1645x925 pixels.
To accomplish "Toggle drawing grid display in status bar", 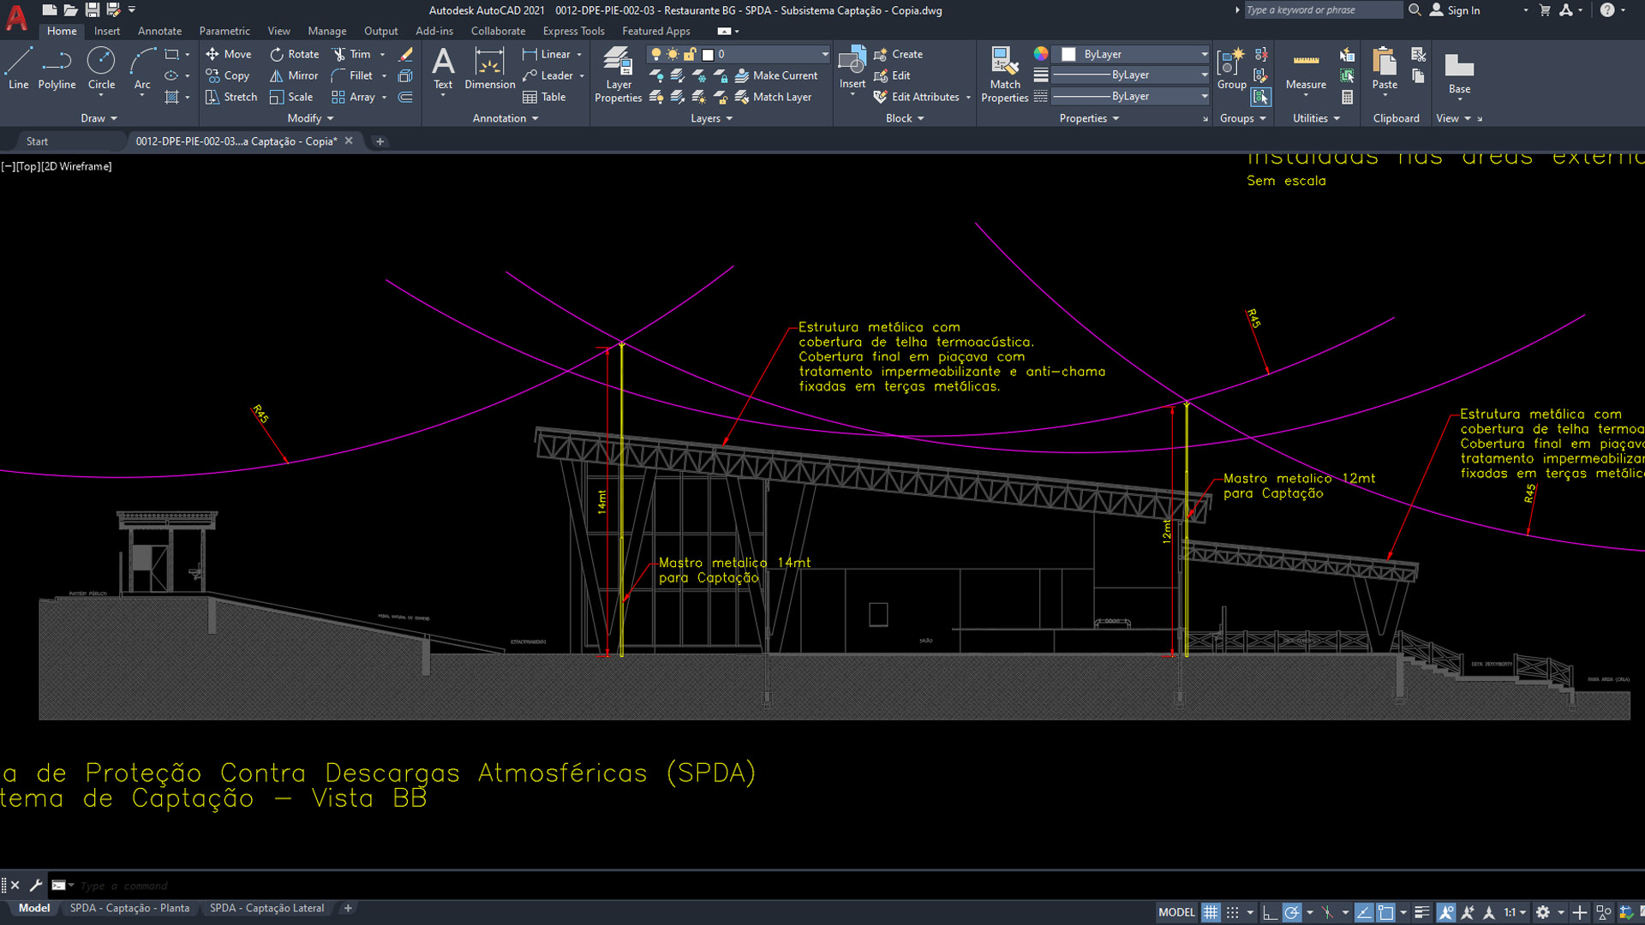I will tap(1211, 912).
